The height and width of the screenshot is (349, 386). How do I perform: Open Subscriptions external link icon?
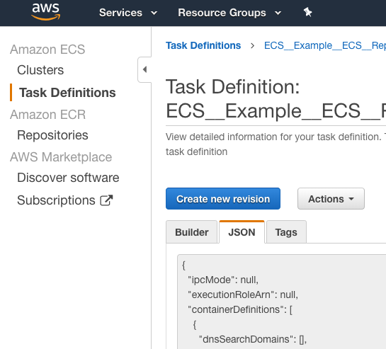click(106, 200)
